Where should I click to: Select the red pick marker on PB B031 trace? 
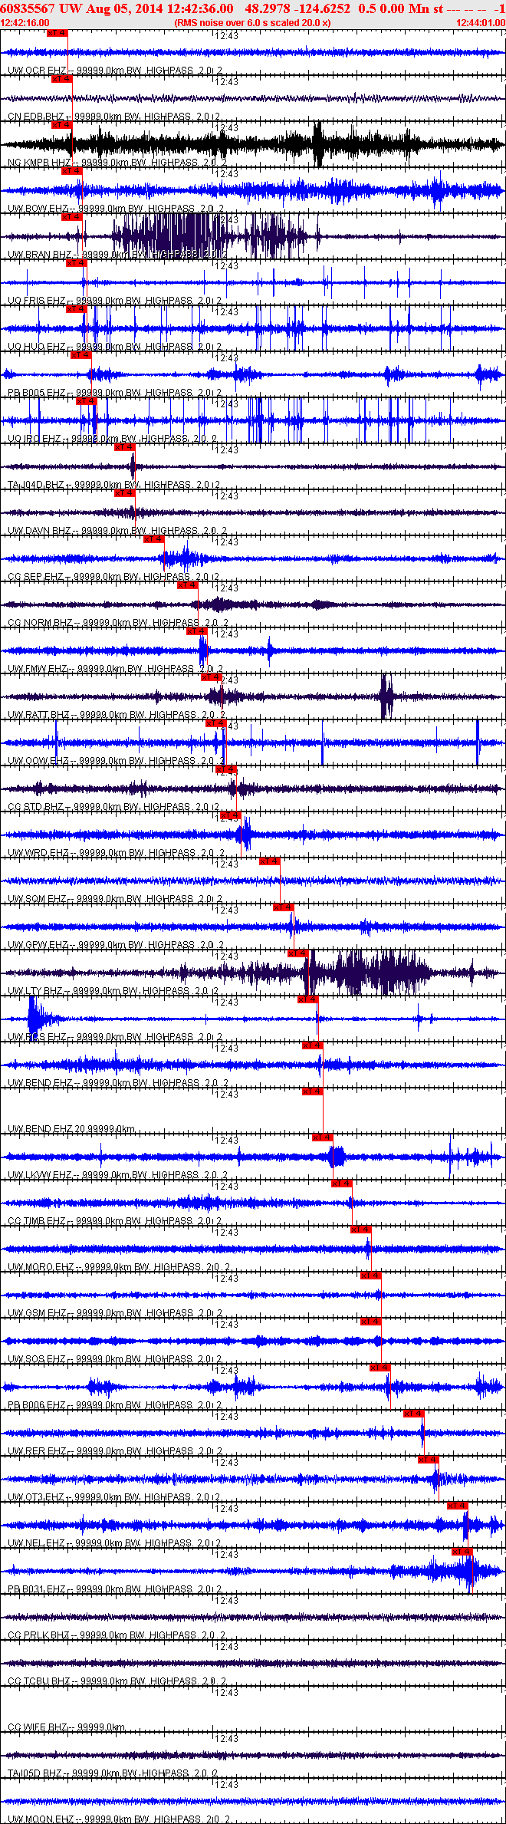[462, 1552]
